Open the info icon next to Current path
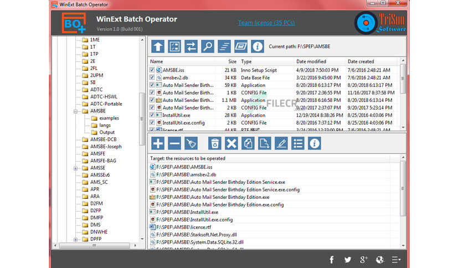The width and height of the screenshot is (463, 268). [x=258, y=47]
